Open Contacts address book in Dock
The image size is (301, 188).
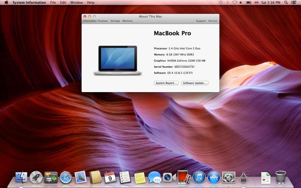pyautogui.click(x=96, y=177)
